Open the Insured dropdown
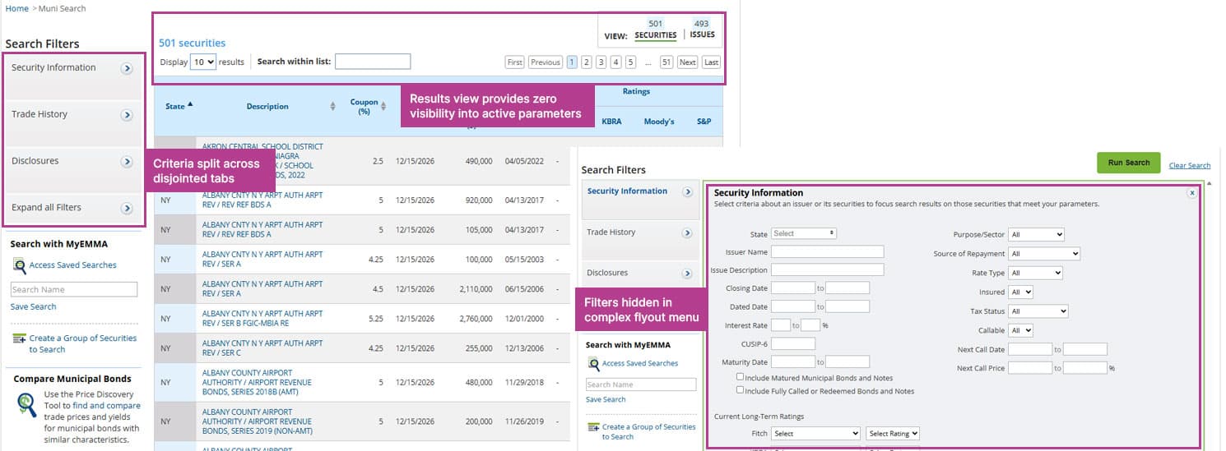Viewport: 1226px width, 451px height. point(1021,292)
